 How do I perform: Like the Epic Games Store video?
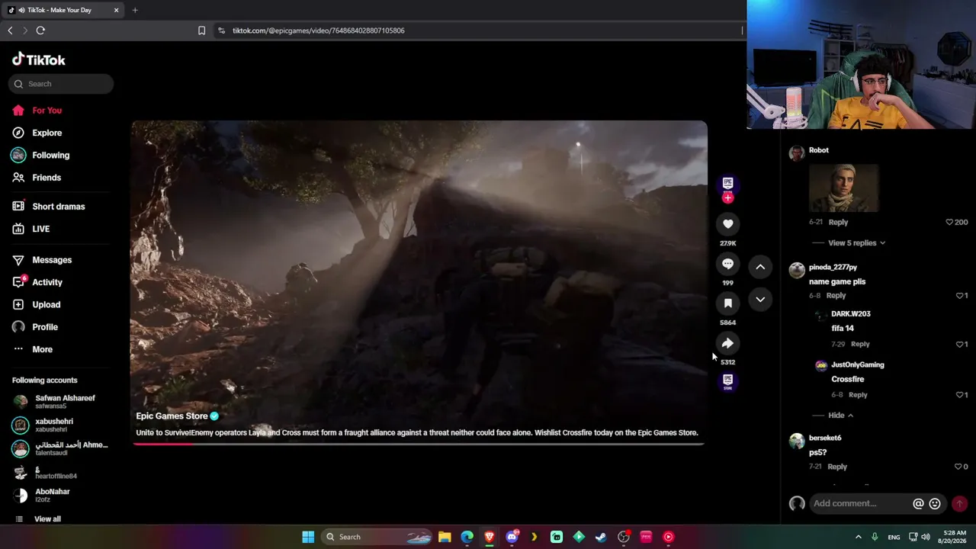[x=727, y=223]
